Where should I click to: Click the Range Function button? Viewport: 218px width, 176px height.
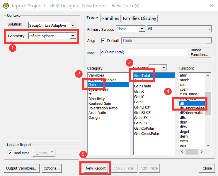point(200,52)
